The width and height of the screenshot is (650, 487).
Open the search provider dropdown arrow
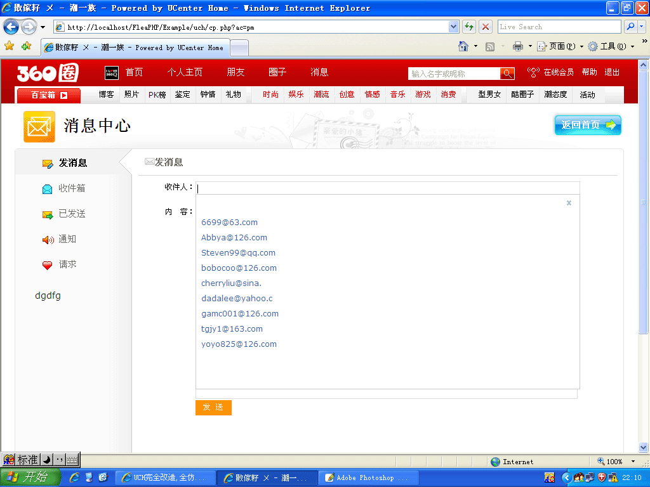(642, 27)
